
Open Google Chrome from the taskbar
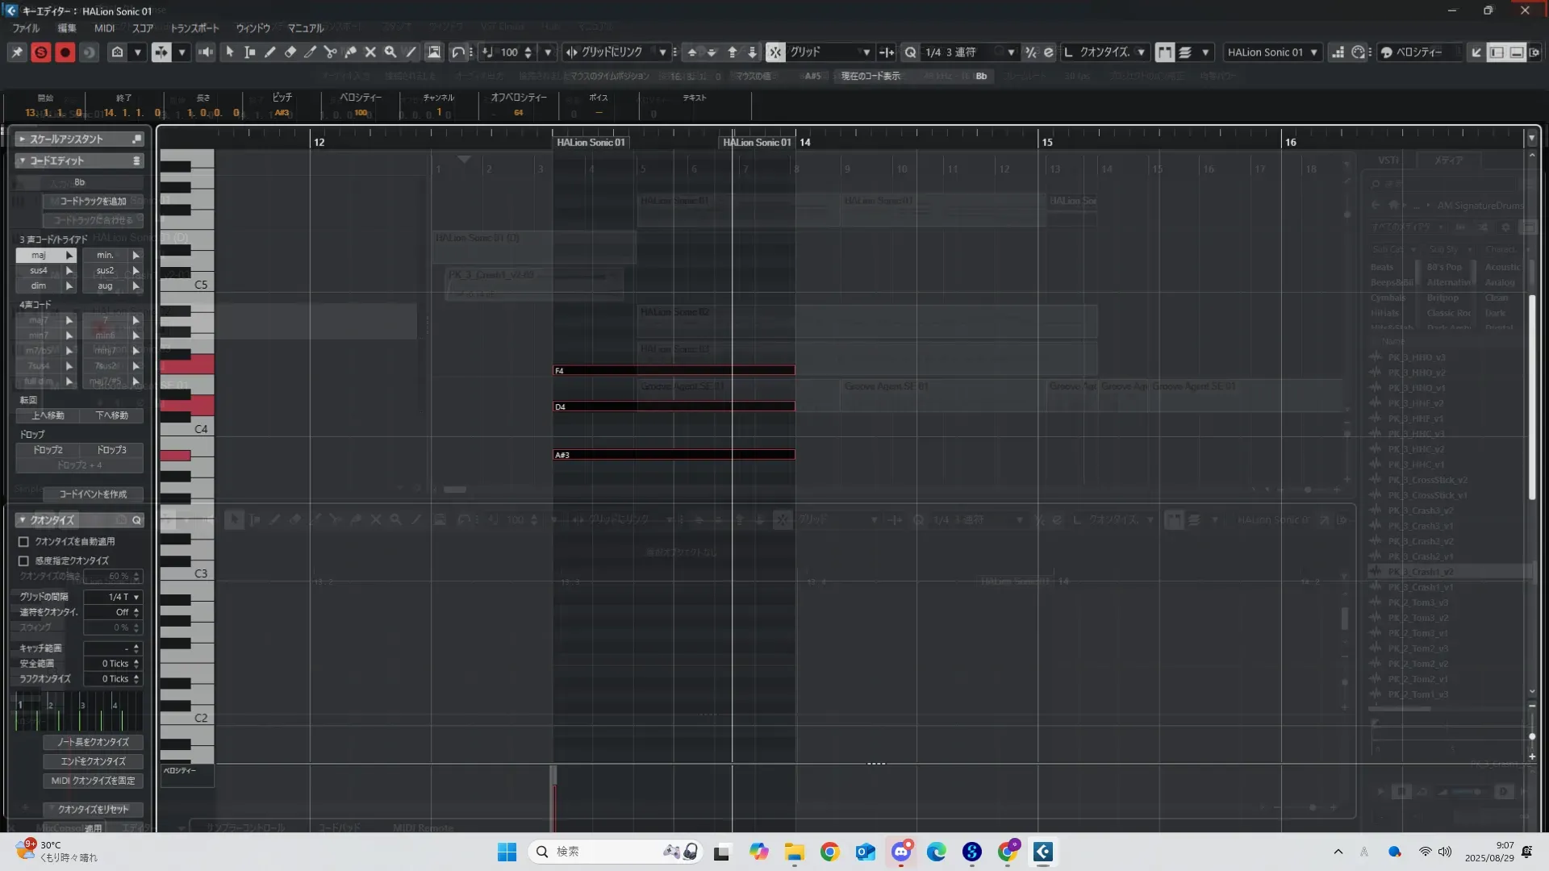pyautogui.click(x=829, y=852)
